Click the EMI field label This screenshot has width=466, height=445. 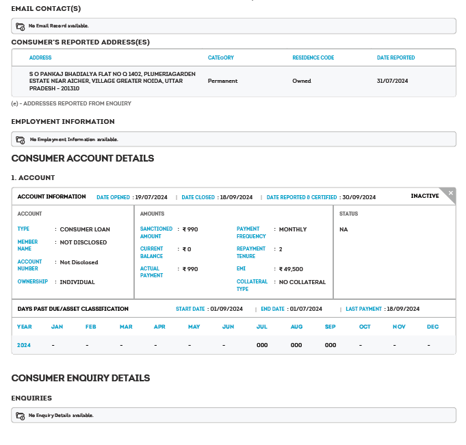pyautogui.click(x=241, y=269)
